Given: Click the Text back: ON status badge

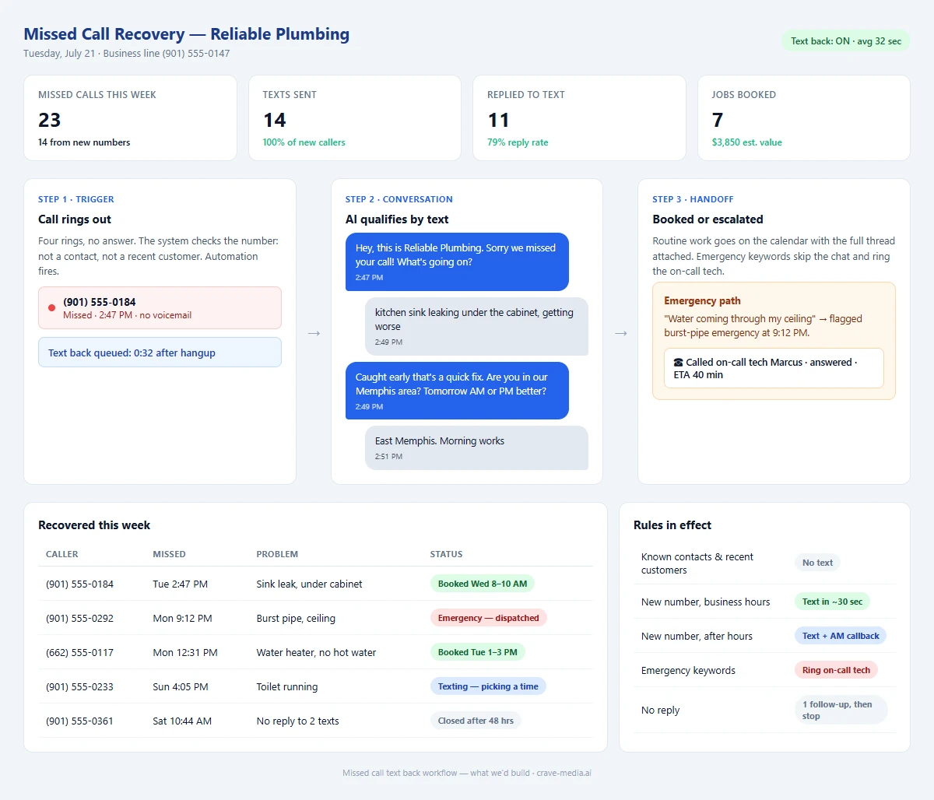Looking at the screenshot, I should coord(845,41).
